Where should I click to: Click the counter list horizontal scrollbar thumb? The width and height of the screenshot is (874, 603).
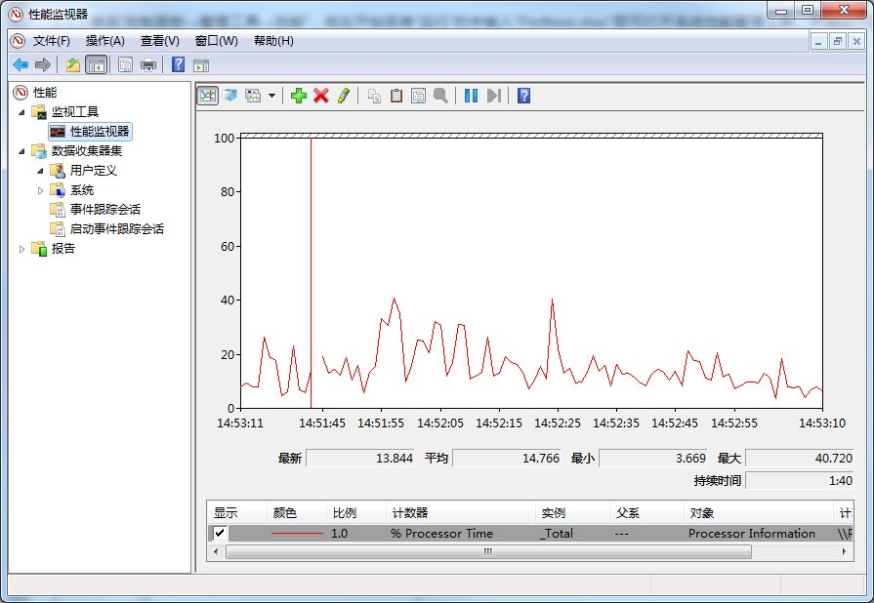[x=488, y=552]
